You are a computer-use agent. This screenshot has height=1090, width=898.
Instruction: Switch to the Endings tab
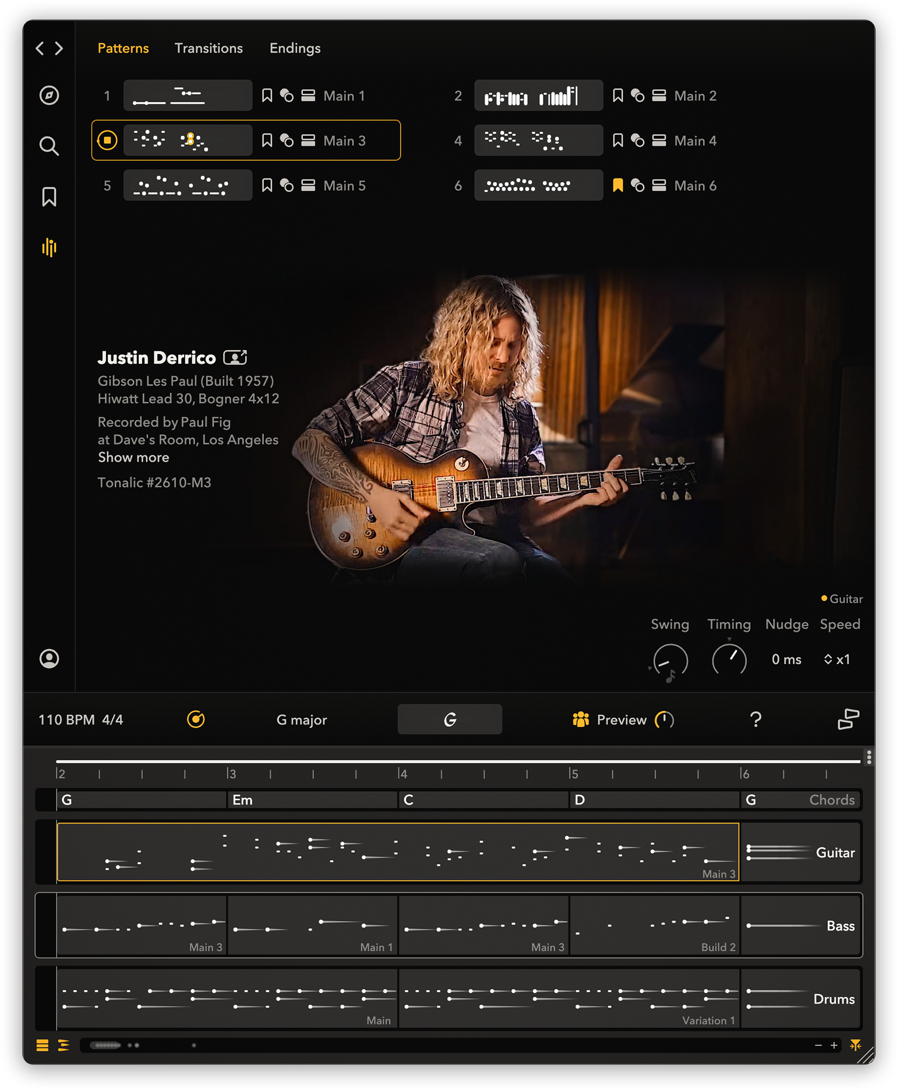point(294,48)
